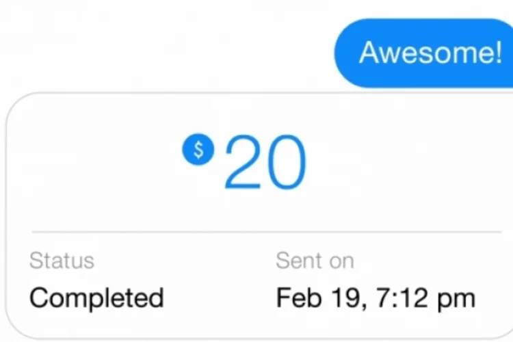The image size is (513, 342).
Task: Click the 7:12 pm time portion
Action: pos(425,298)
